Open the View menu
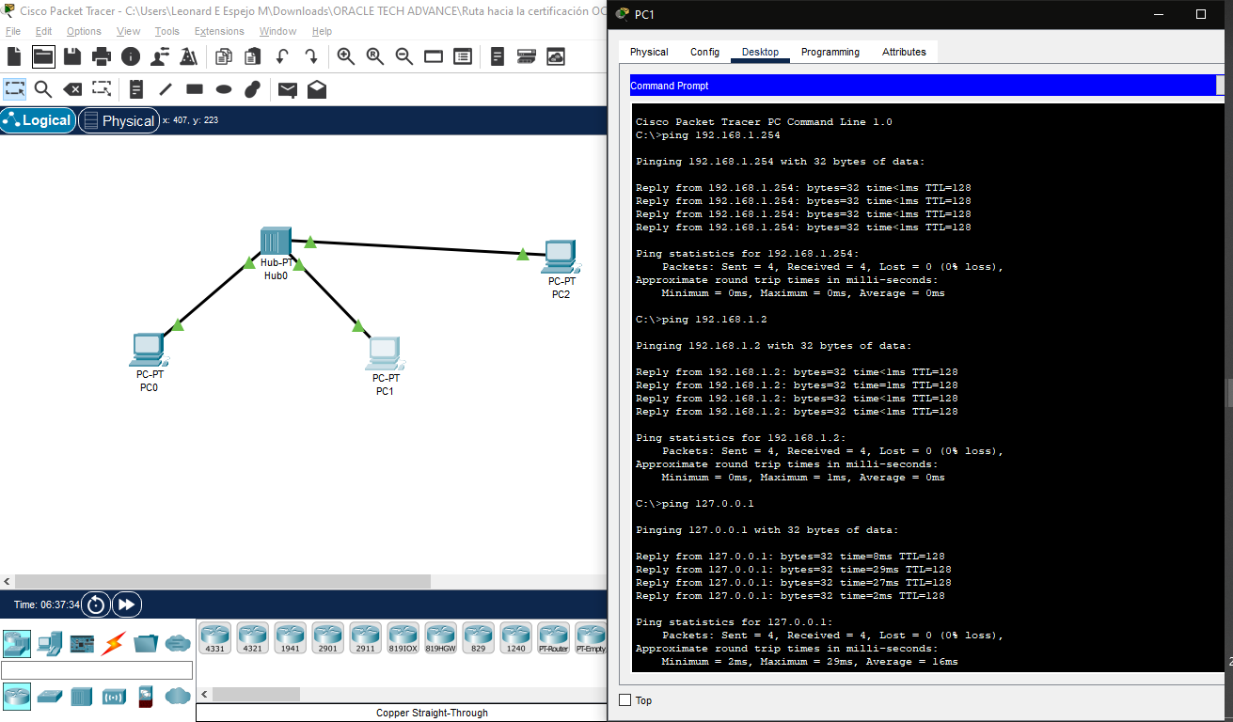The image size is (1233, 722). (129, 31)
